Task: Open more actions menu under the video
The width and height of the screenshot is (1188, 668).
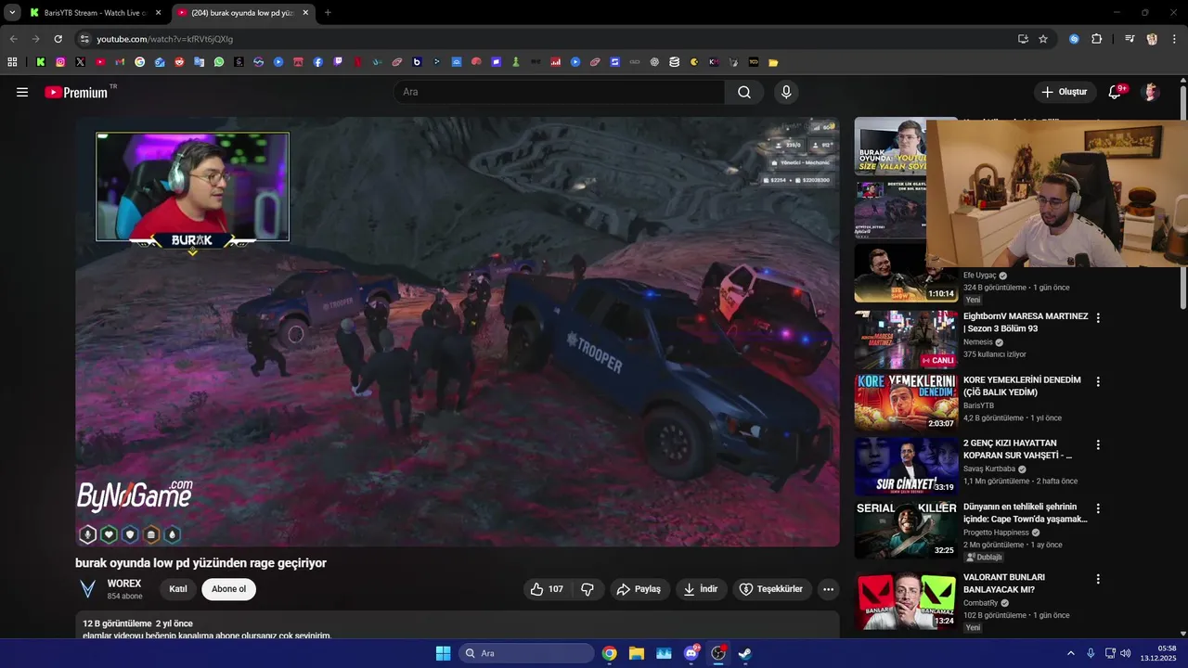Action: [828, 589]
